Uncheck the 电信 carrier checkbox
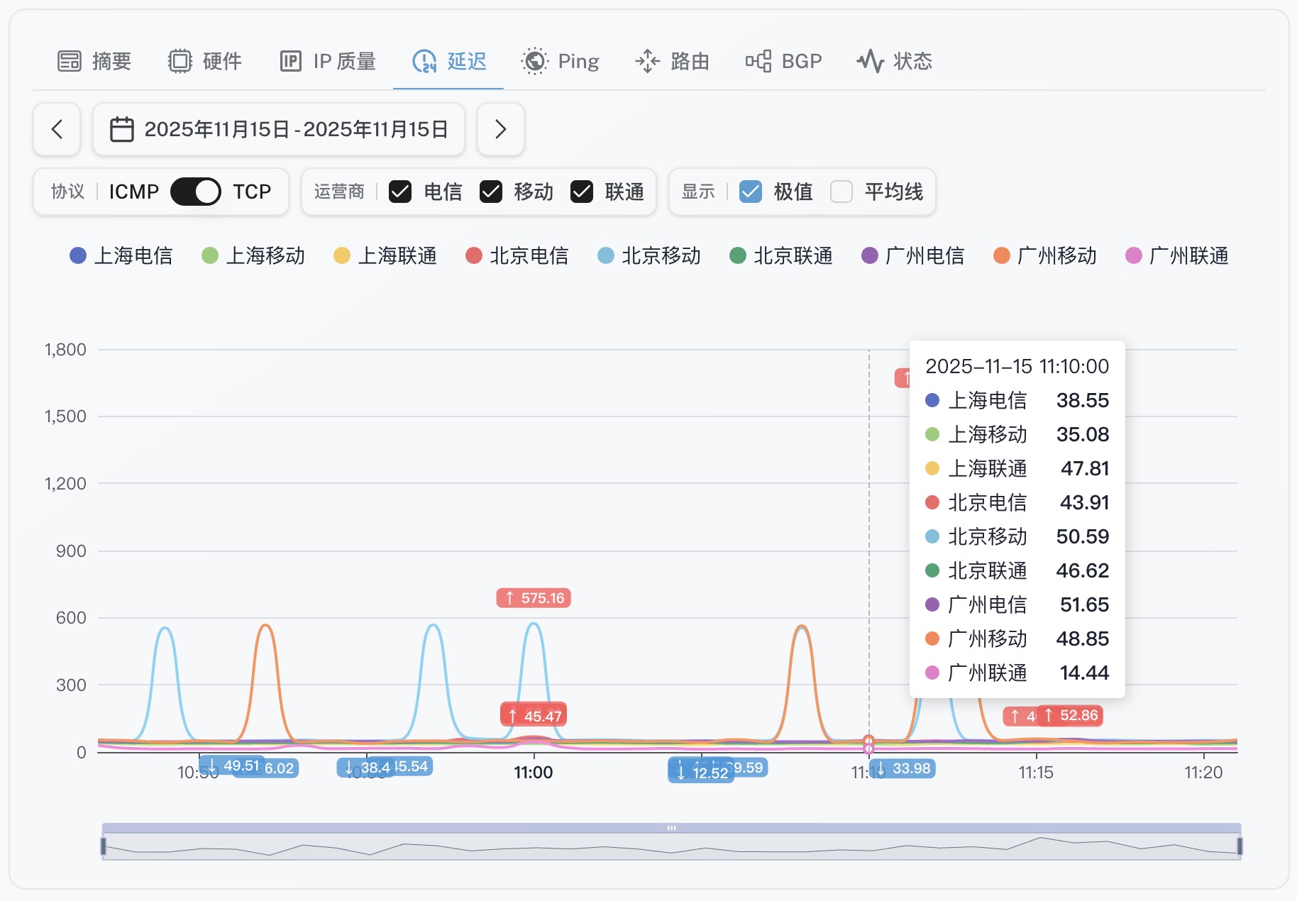The image size is (1297, 901). coord(400,192)
